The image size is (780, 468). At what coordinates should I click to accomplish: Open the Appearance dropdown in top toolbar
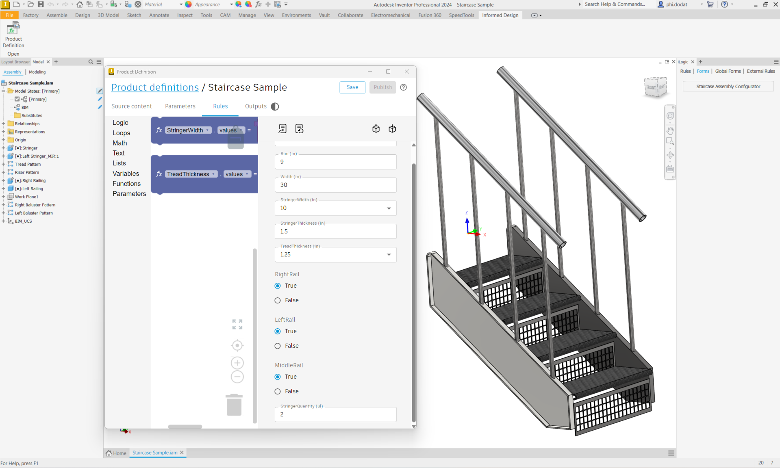pyautogui.click(x=231, y=4)
